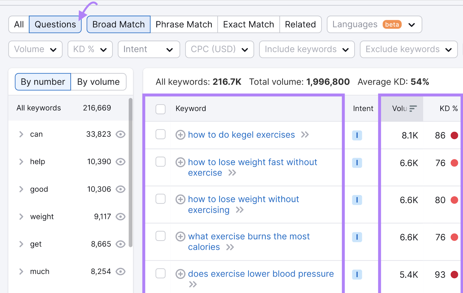This screenshot has height=293, width=463.
Task: Open the CPC (USD) filter dropdown
Action: coord(219,49)
